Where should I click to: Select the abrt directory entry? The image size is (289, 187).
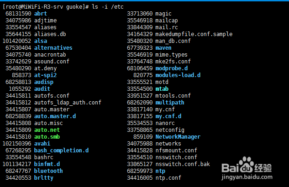click(41, 14)
